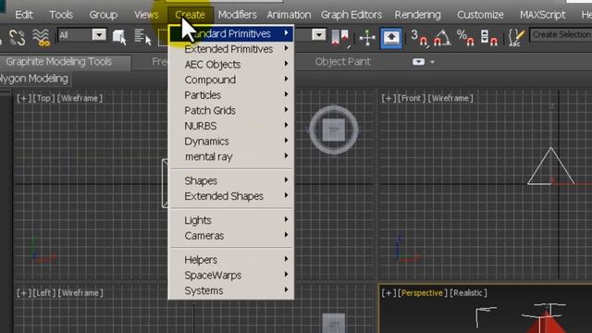Toggle the Percent Snap button

(x=465, y=38)
